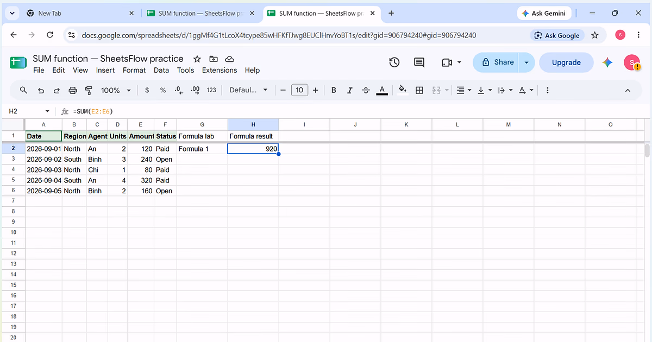
Task: Decrease font size minus button
Action: tap(283, 90)
